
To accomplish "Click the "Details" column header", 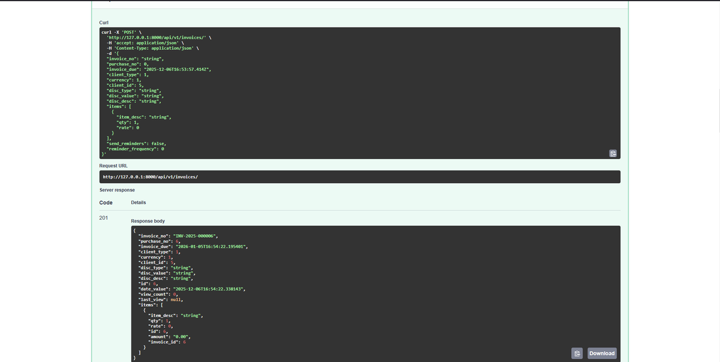I will 139,202.
